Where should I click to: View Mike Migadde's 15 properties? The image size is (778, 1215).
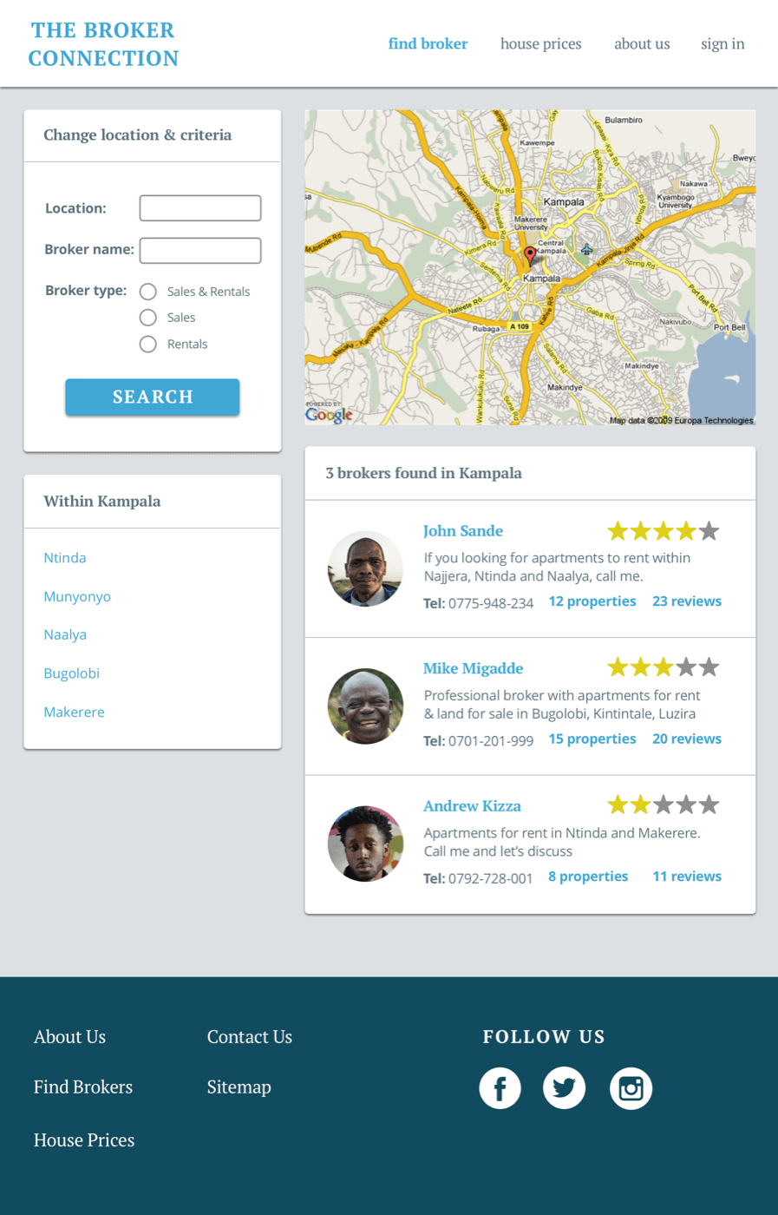[592, 739]
